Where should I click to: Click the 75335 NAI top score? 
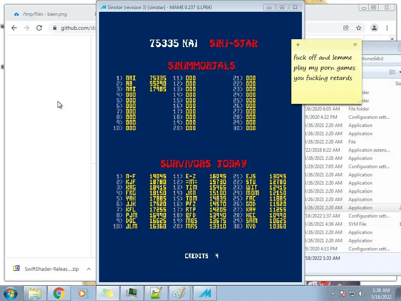click(x=173, y=43)
